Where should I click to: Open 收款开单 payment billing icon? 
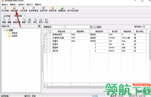pos(53,9)
